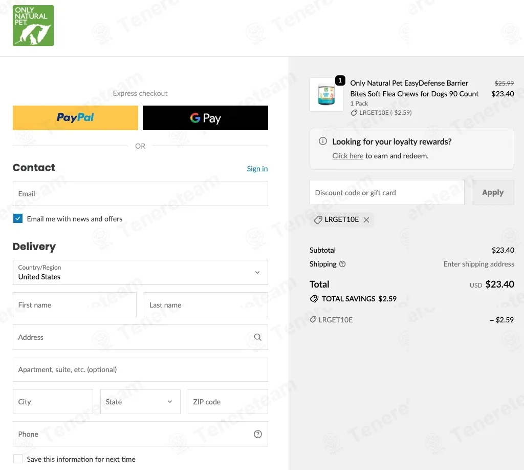This screenshot has width=524, height=470.
Task: Remove the LRGET10E discount code
Action: pos(366,220)
